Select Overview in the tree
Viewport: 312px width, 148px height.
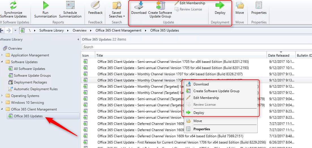(x=15, y=48)
